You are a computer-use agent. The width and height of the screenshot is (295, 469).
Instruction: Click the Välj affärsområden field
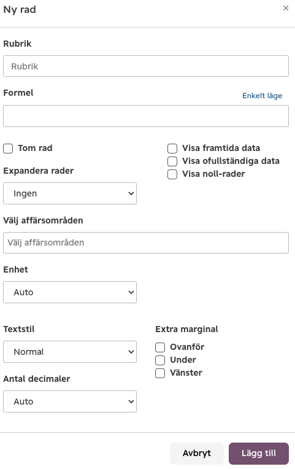coord(146,242)
